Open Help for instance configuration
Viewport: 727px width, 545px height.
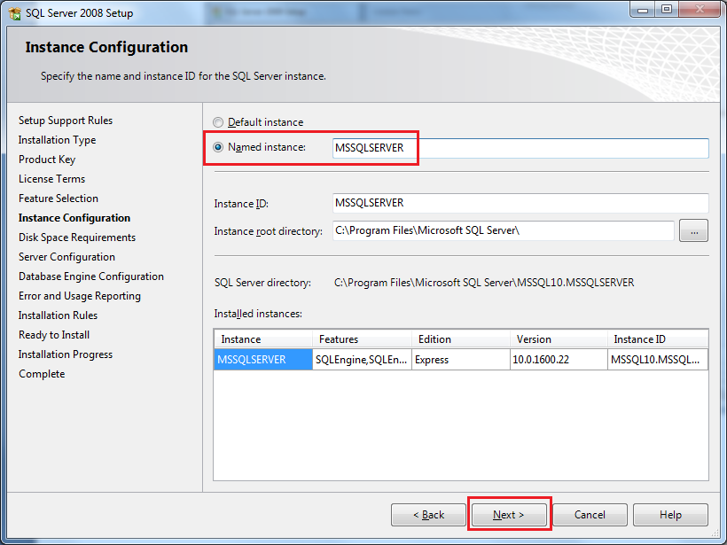[670, 515]
